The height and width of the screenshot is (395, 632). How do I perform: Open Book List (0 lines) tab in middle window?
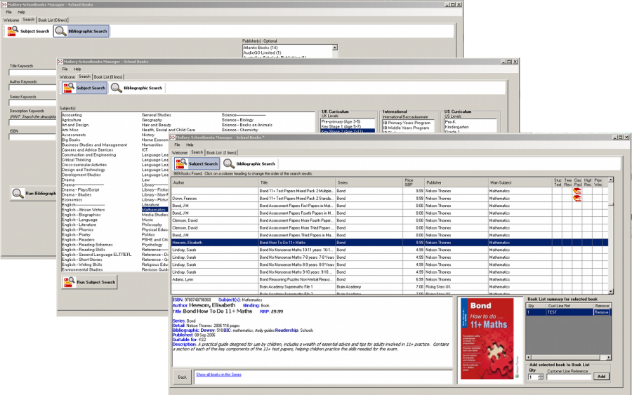click(x=108, y=76)
